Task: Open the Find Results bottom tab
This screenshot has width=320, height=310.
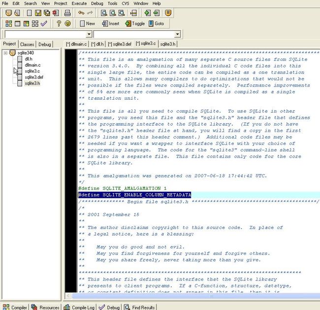Action: tap(140, 307)
